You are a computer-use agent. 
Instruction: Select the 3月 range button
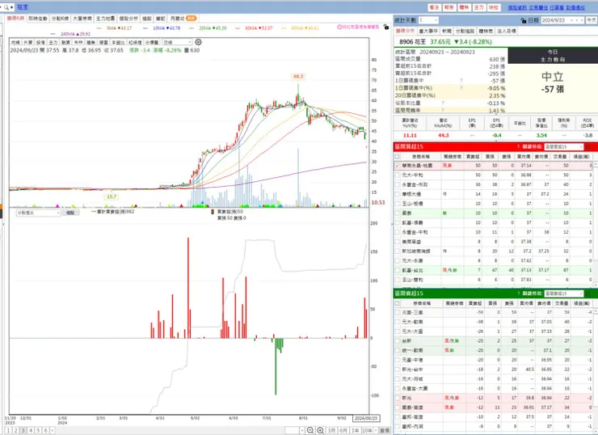click(x=332, y=430)
